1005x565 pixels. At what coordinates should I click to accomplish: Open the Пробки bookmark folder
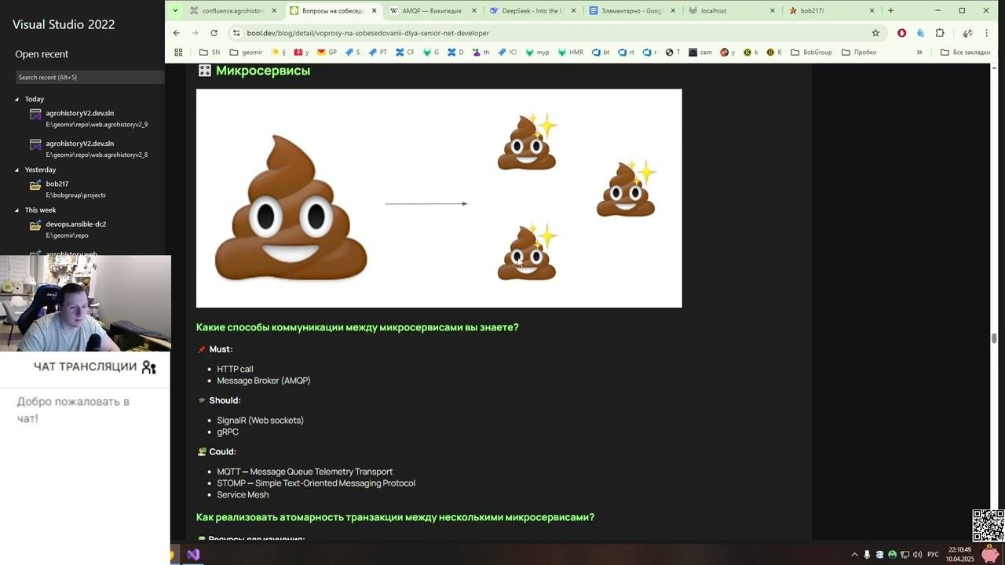coord(858,52)
